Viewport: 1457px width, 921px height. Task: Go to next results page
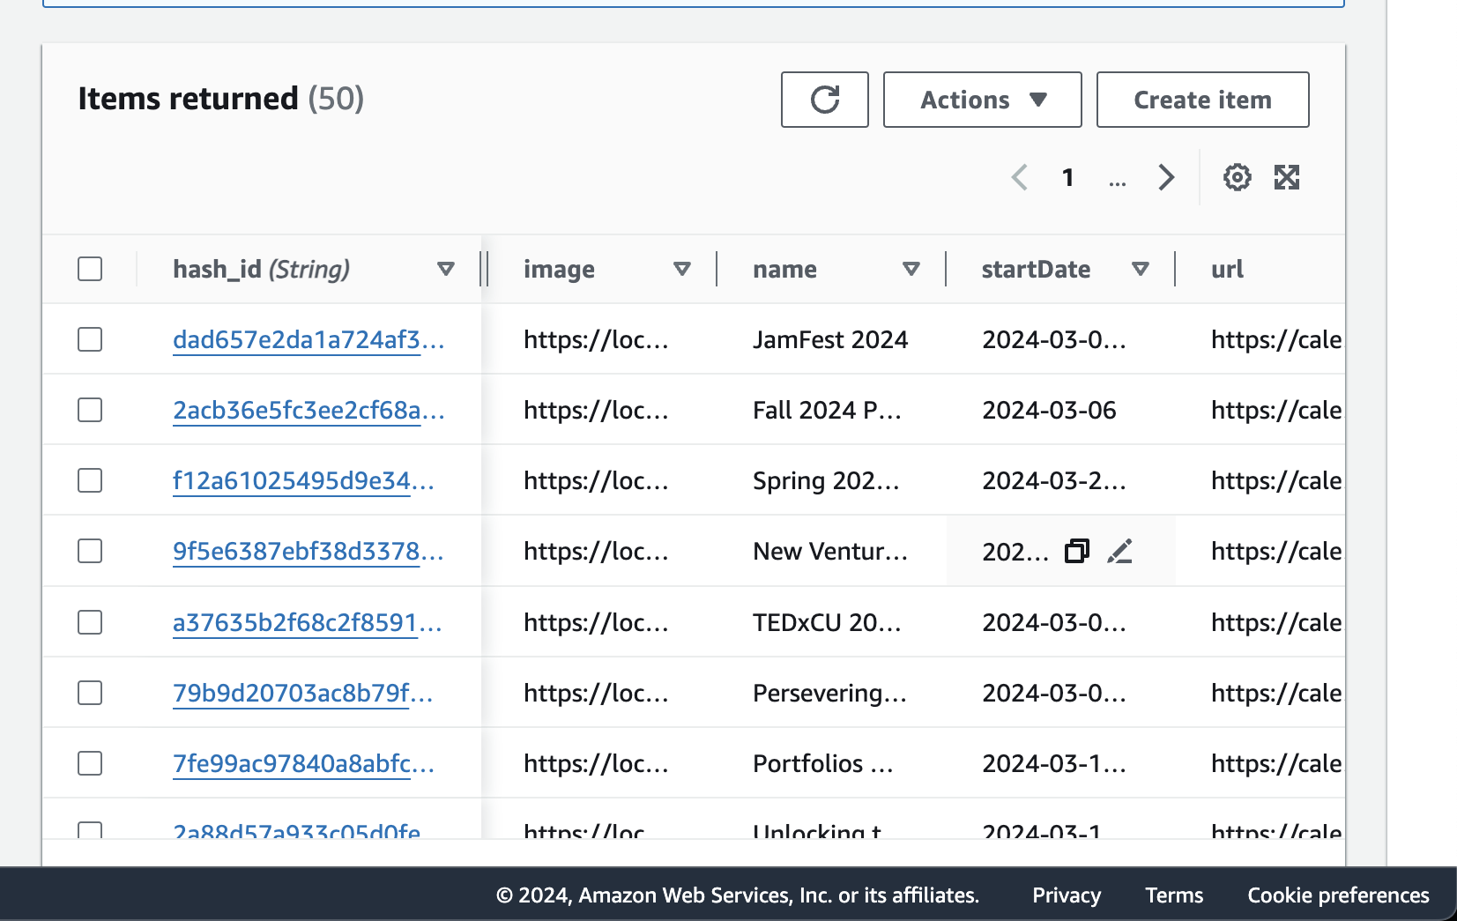coord(1166,177)
